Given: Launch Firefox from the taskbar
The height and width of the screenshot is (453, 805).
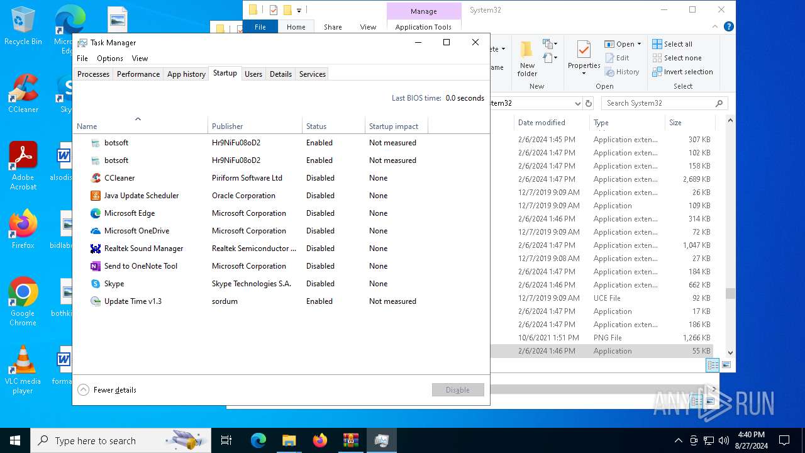Looking at the screenshot, I should (x=319, y=440).
